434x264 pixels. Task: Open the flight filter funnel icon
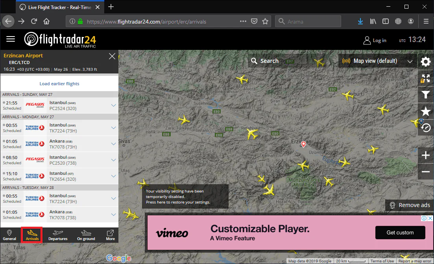[x=426, y=95]
